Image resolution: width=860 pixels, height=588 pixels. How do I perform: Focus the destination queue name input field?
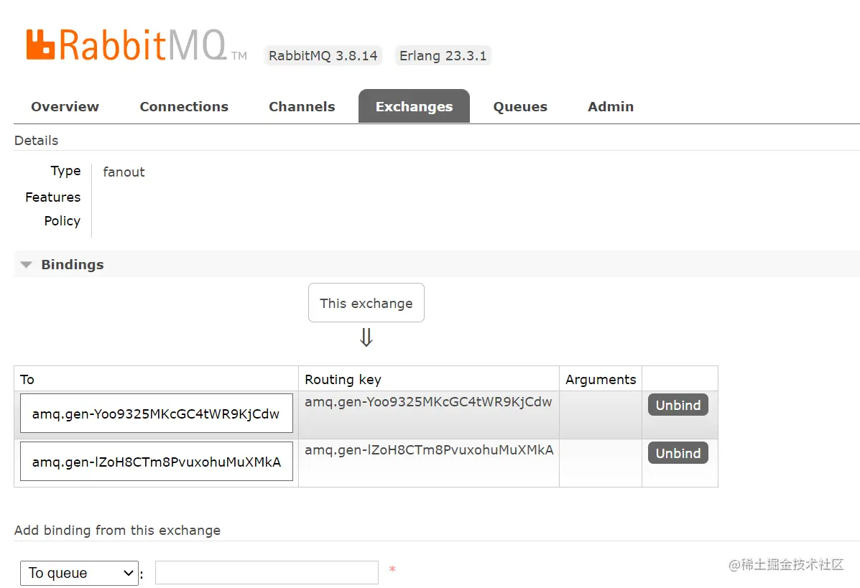[x=267, y=573]
